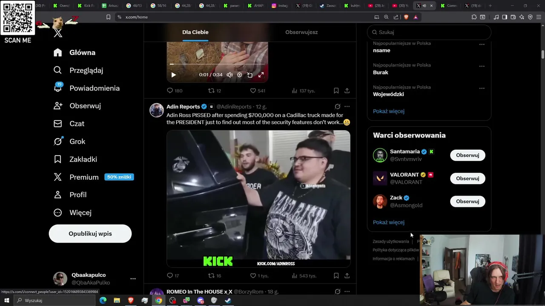Image resolution: width=545 pixels, height=306 pixels.
Task: Bookmark the Adin Reports post
Action: pos(336,275)
